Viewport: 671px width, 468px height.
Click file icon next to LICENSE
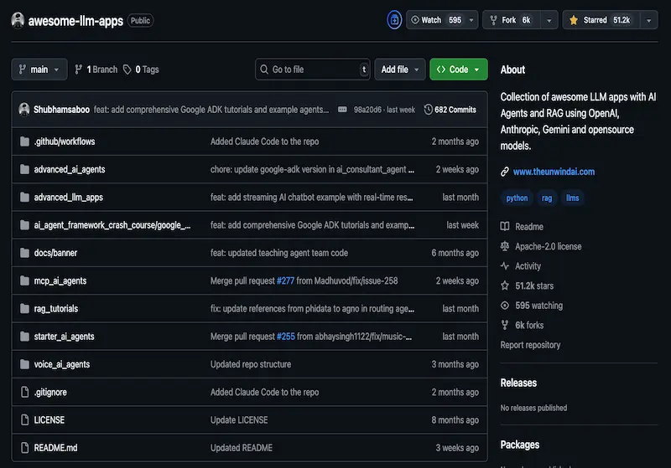pos(25,419)
